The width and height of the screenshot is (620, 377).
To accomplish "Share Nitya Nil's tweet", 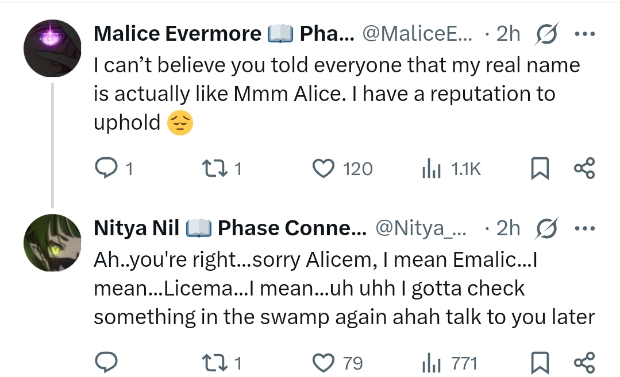I will (584, 363).
